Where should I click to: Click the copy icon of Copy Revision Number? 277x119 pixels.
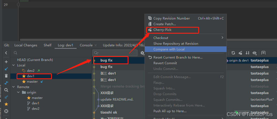click(x=150, y=18)
